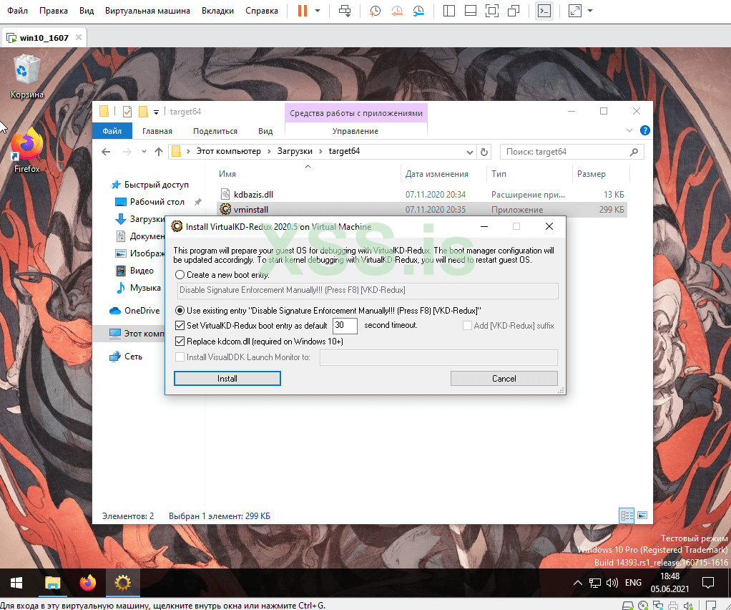This screenshot has height=610, width=731.
Task: Switch to details view icon in Explorer
Action: (x=627, y=515)
